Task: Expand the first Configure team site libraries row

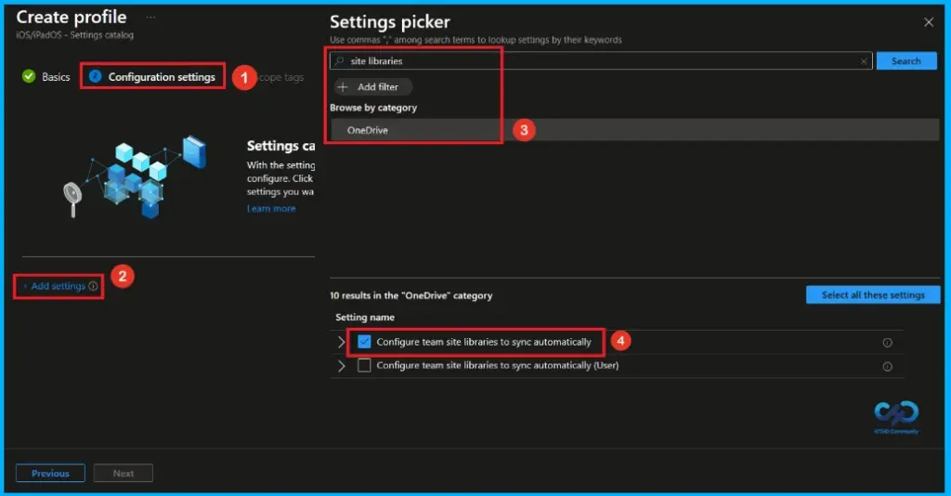Action: [x=342, y=343]
